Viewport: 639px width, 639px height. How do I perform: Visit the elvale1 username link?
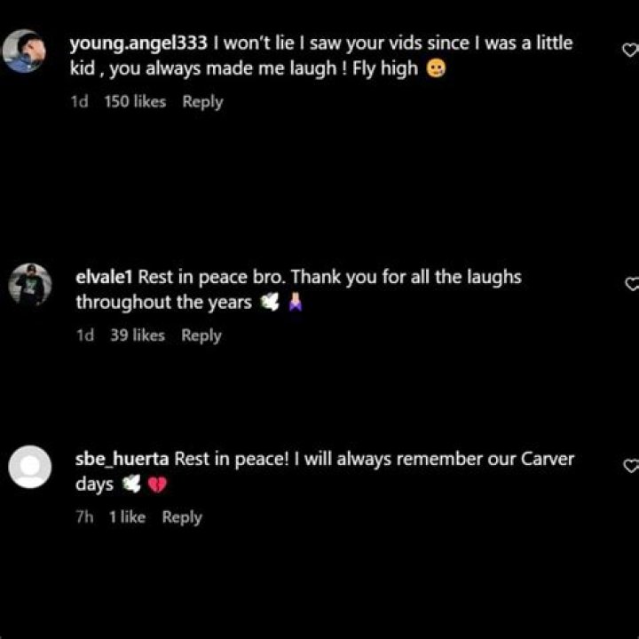[105, 277]
